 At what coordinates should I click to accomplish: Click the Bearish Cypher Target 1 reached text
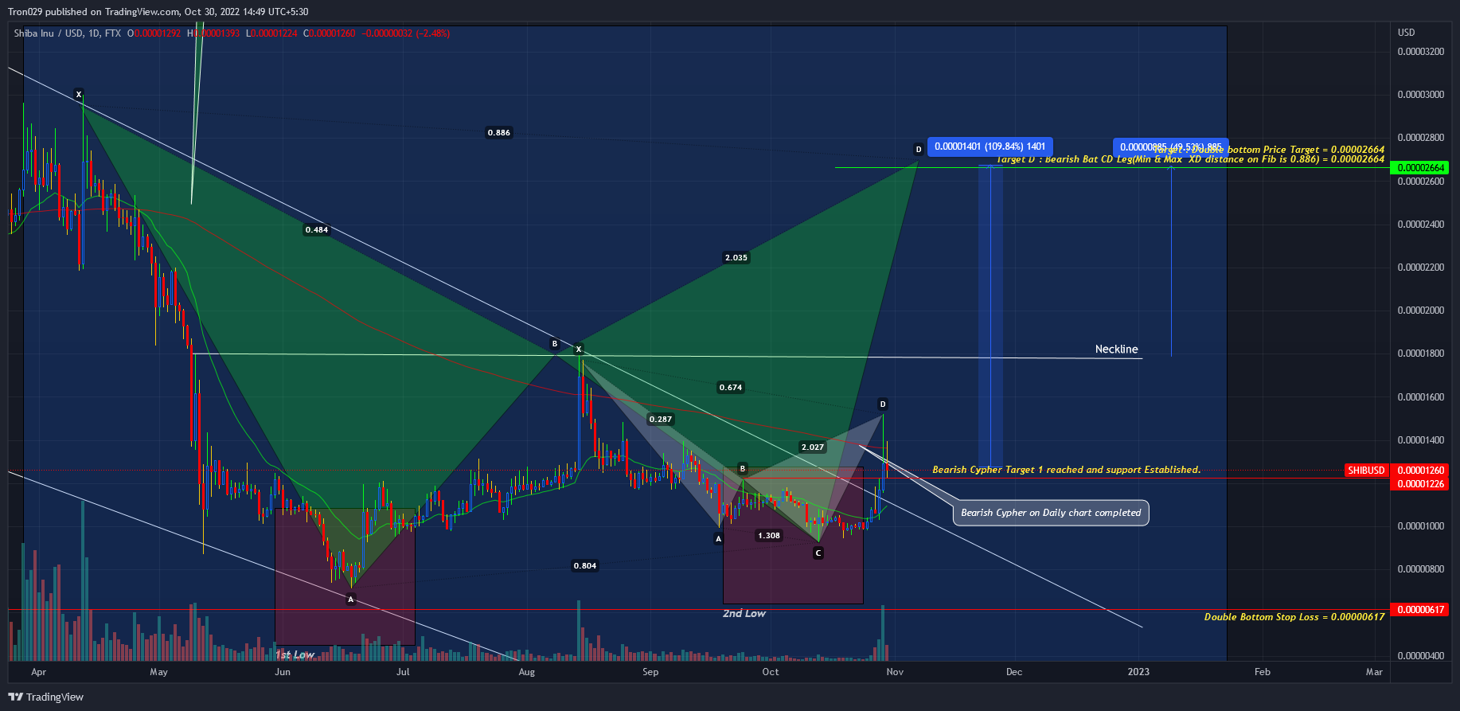1067,470
